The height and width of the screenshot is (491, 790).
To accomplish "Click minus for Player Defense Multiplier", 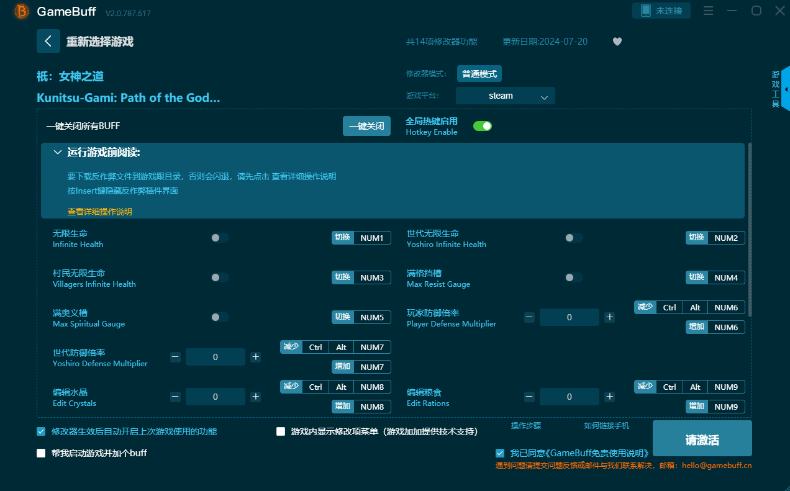I will (529, 317).
